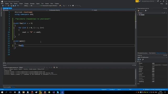The height and width of the screenshot is (94, 168).
Task: Click the clear all icon in Output panel
Action: (54, 67)
